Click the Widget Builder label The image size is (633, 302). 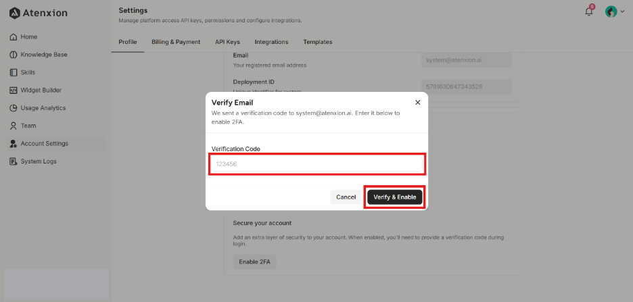41,91
